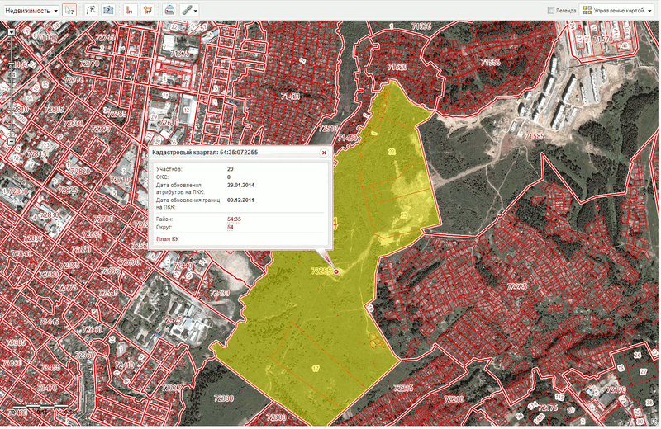Select the area measurement tool
The image size is (661, 429).
[147, 10]
